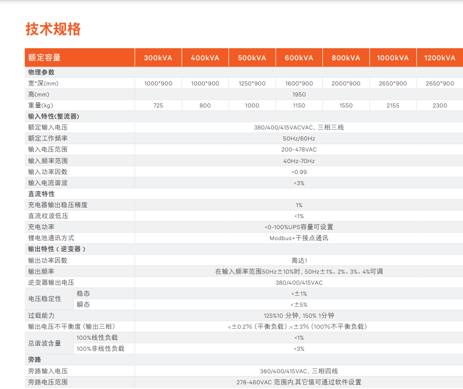The image size is (463, 389).
Task: Select the 1600*900 dimension cell
Action: click(x=299, y=83)
